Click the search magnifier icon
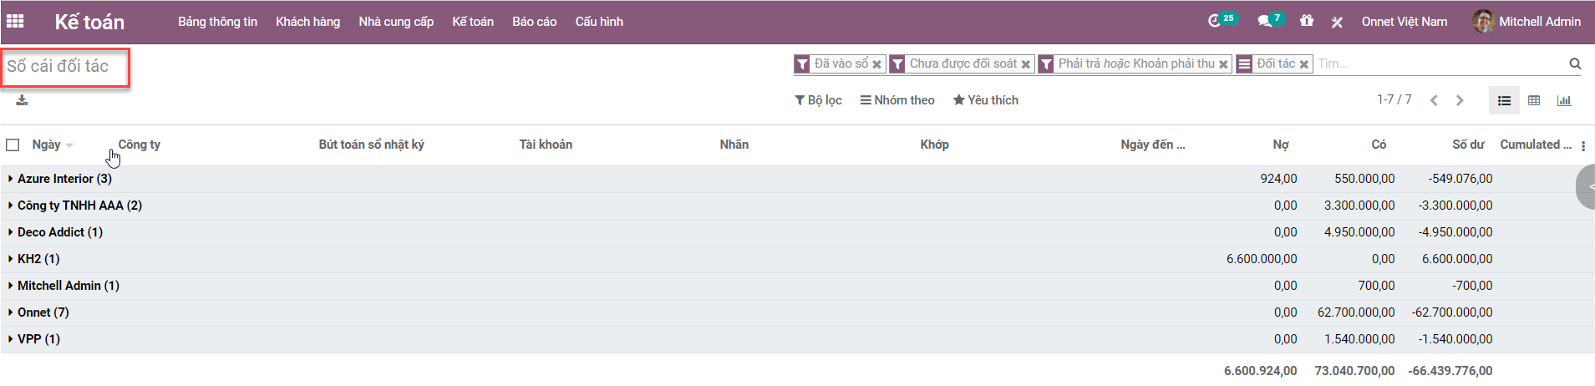1595x386 pixels. tap(1575, 63)
